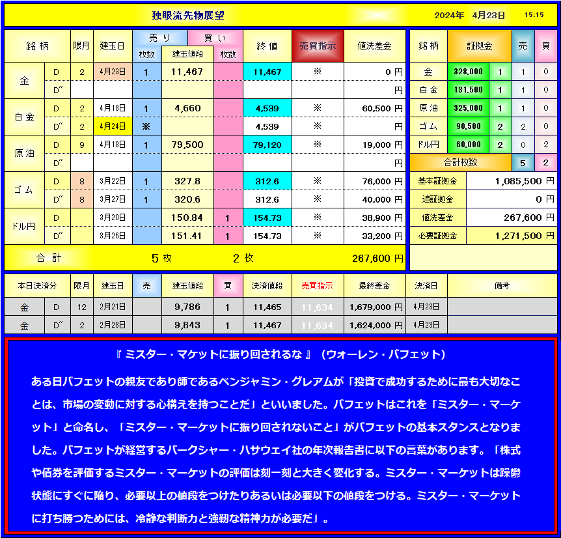The width and height of the screenshot is (561, 538).
Task: Click the rubber entry price 327.8
Action: pos(187,181)
